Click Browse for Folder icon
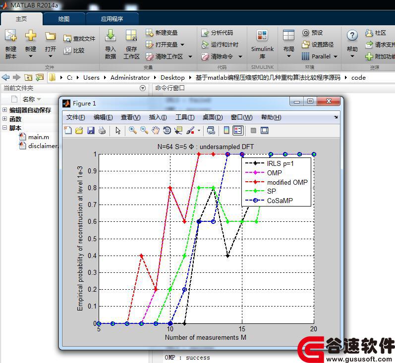 tap(40, 77)
